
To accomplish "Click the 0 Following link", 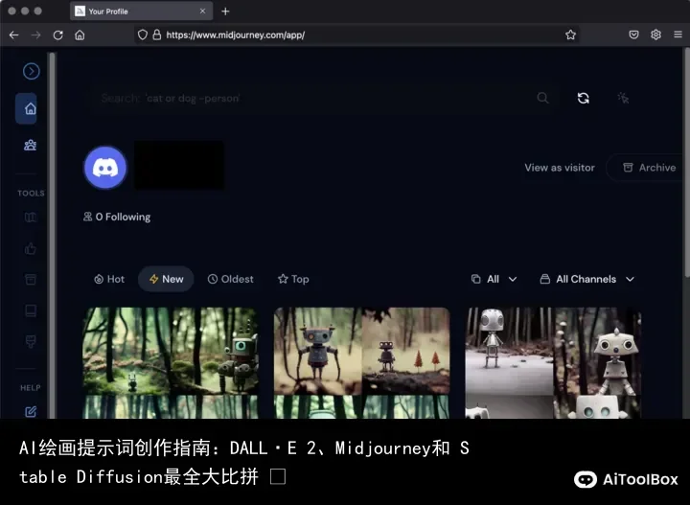I will coord(117,217).
